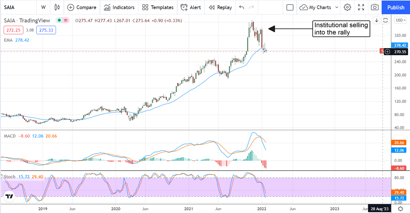The height and width of the screenshot is (213, 410).
Task: Click the red S marker on price line
Action: pos(382,51)
